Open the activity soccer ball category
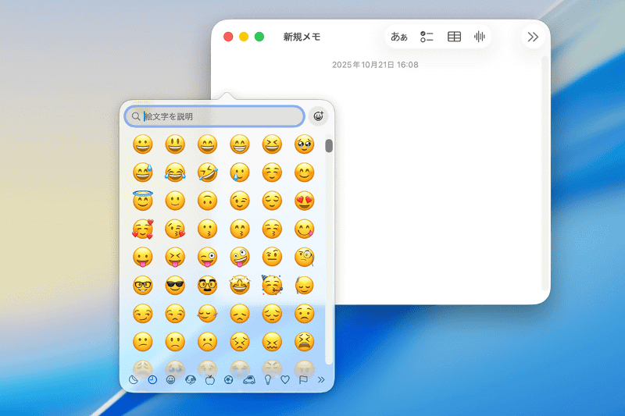 tap(228, 379)
